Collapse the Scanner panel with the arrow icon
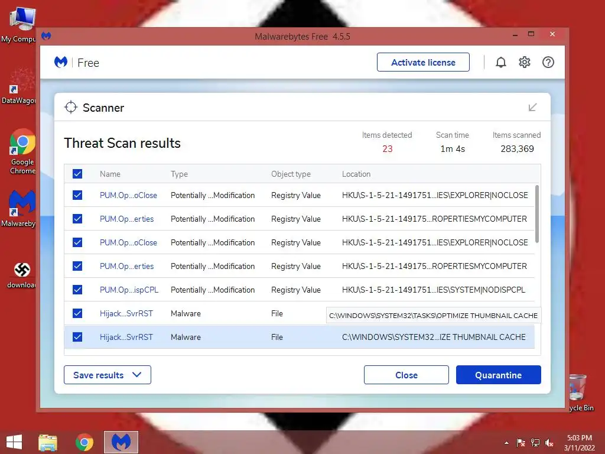Screen dimensions: 605x454 (532, 108)
